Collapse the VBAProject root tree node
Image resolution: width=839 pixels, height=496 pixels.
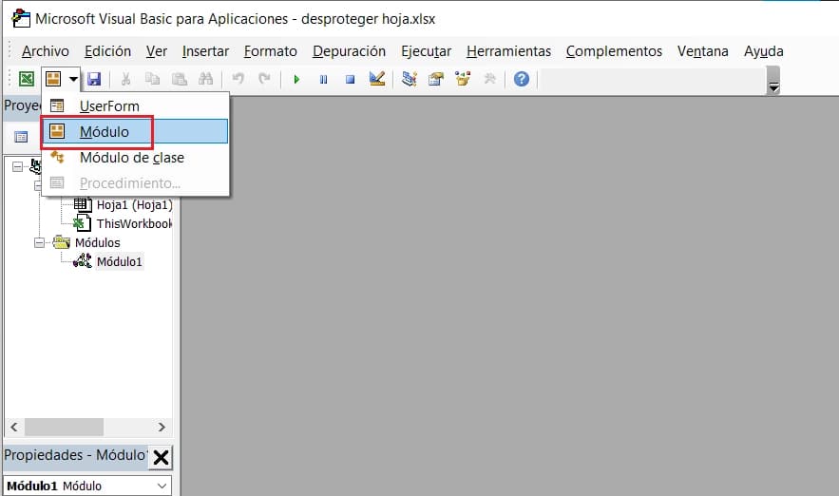click(x=18, y=167)
